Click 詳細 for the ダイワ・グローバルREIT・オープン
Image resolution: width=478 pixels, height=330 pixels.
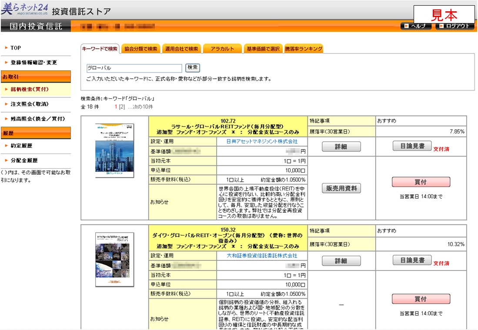pos(341,261)
